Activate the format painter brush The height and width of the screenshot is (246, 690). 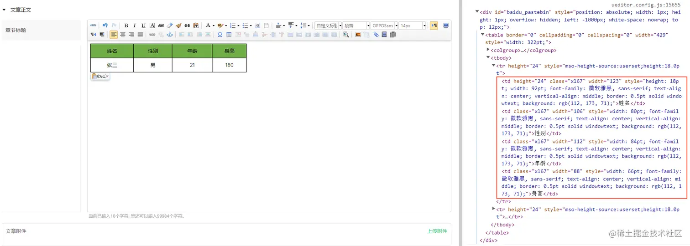178,26
